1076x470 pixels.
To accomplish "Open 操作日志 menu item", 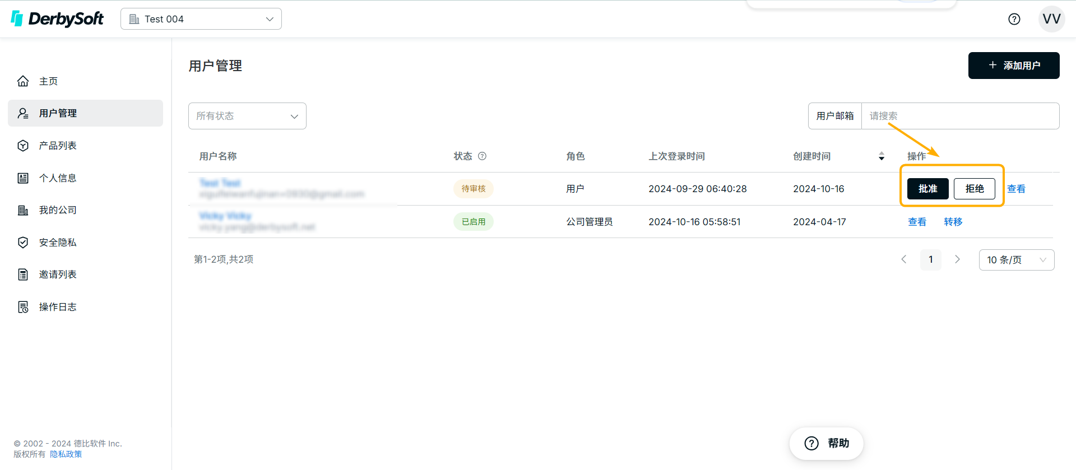I will (85, 307).
